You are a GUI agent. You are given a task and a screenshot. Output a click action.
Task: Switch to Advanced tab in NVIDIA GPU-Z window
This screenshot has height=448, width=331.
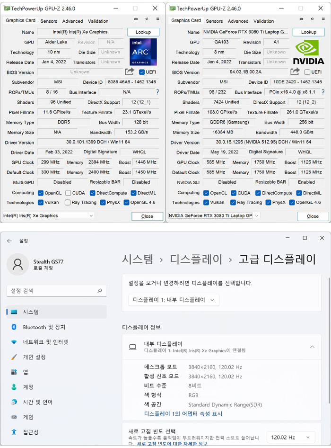238,21
